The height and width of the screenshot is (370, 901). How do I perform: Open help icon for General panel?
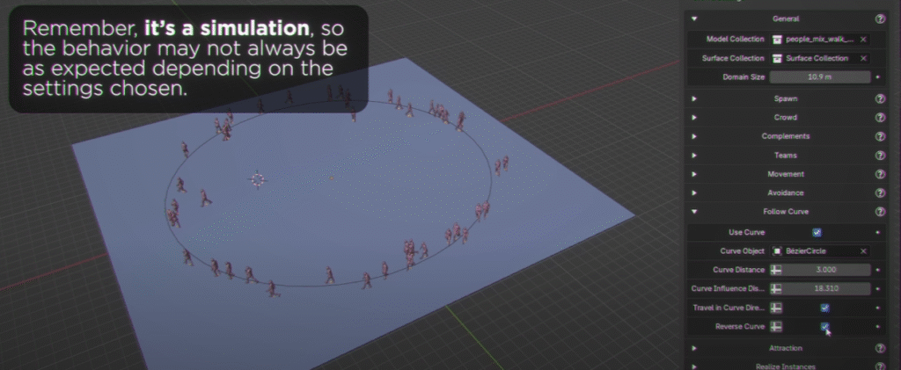tap(880, 18)
